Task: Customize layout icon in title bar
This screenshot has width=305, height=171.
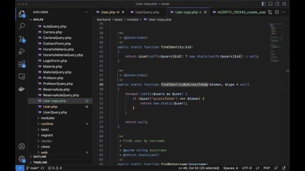Action: (284, 4)
